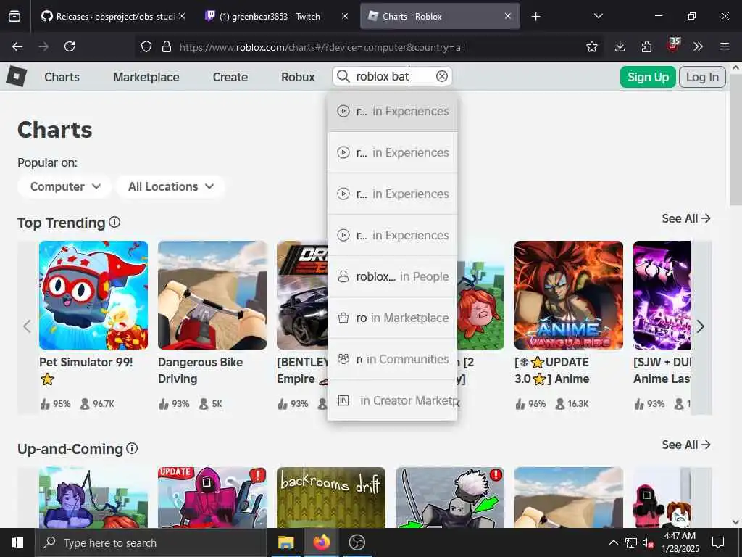
Task: Open File Explorer from the taskbar
Action: pos(285,542)
